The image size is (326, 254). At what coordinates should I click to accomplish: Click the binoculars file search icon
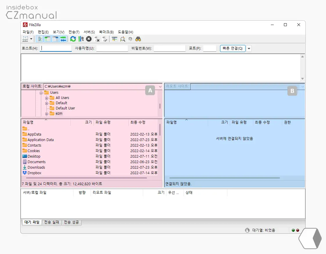(x=138, y=39)
